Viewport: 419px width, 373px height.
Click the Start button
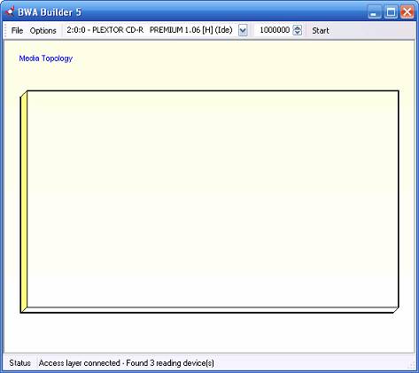click(321, 30)
